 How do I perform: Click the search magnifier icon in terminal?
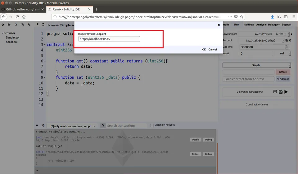coord(103,125)
